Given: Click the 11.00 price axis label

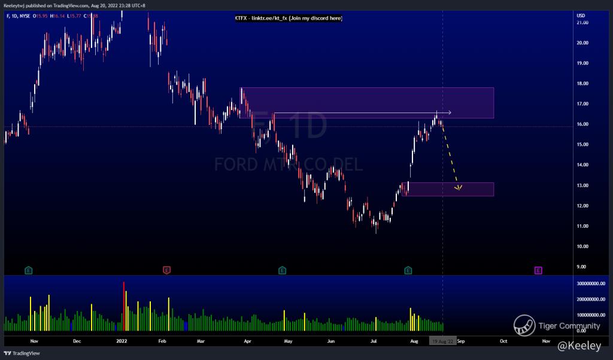Looking at the screenshot, I should pos(582,226).
